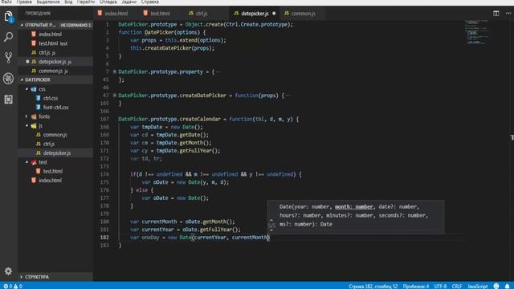Screen dimensions: 514x289
Task: Show next signature in parameter hint
Action: (x=271, y=230)
